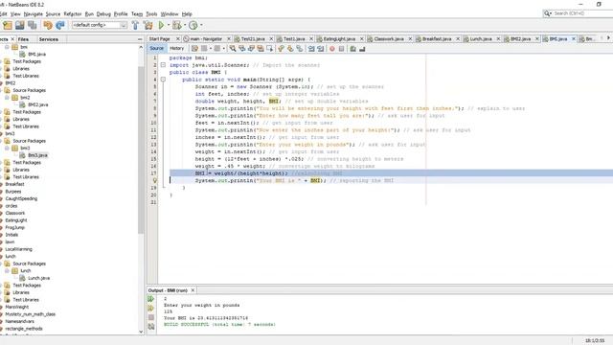Click the New Project toolbar icon
This screenshot has width=613, height=345.
click(x=8, y=25)
